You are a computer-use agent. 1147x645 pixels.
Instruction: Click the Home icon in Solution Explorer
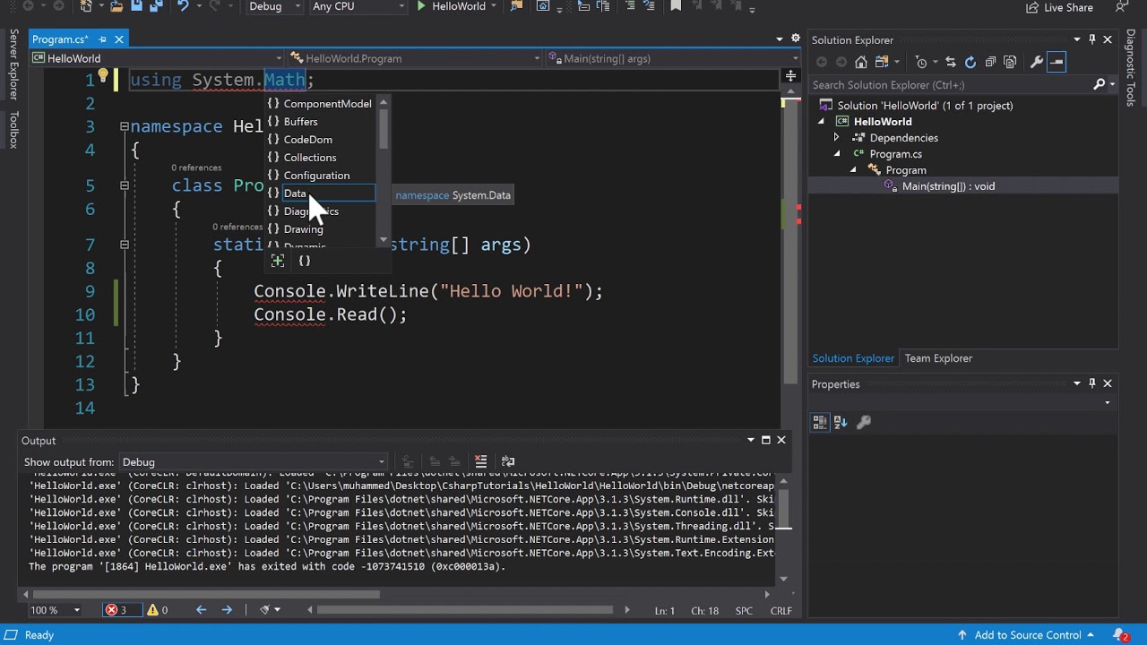[861, 62]
